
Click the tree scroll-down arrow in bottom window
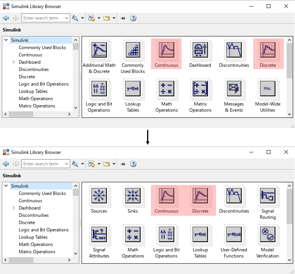tap(75, 254)
